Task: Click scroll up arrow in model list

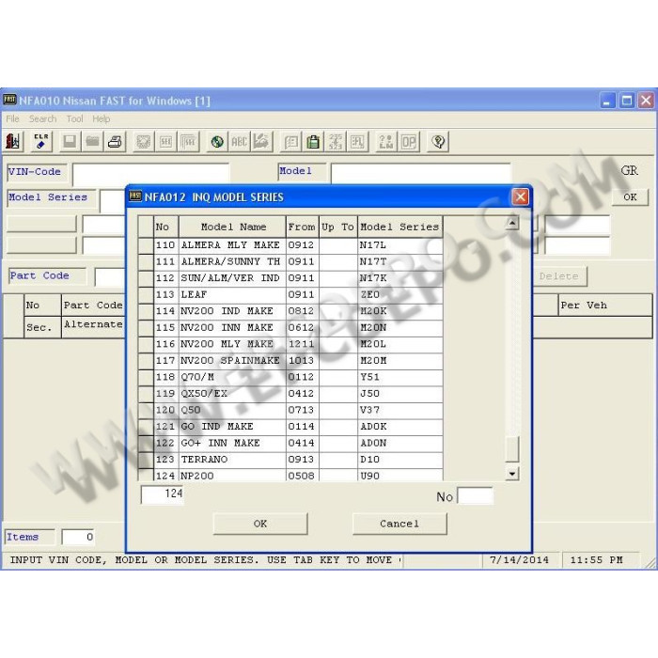Action: [512, 223]
